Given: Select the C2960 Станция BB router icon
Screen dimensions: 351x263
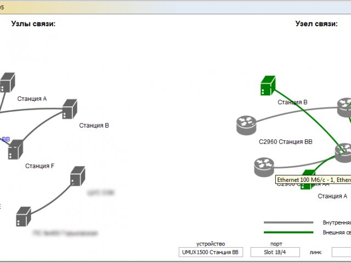Looking at the screenshot, I should click(247, 125).
